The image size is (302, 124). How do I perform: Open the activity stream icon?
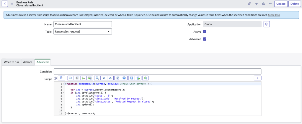pyautogui.click(x=256, y=4)
